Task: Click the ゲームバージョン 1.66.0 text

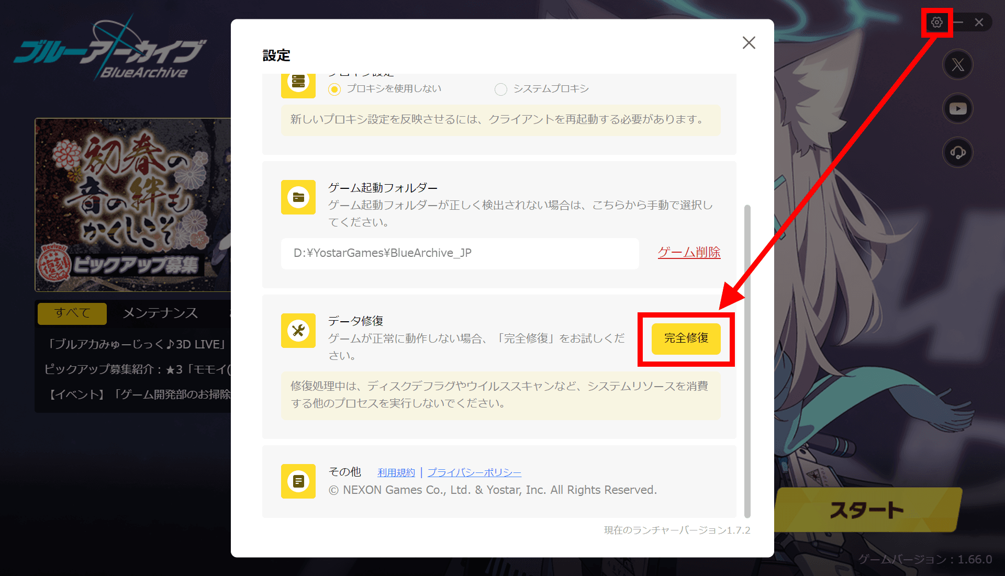Action: pos(925,559)
